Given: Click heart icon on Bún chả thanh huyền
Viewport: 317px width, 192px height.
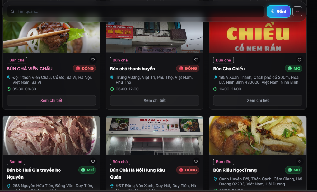Looking at the screenshot, I should (196, 60).
